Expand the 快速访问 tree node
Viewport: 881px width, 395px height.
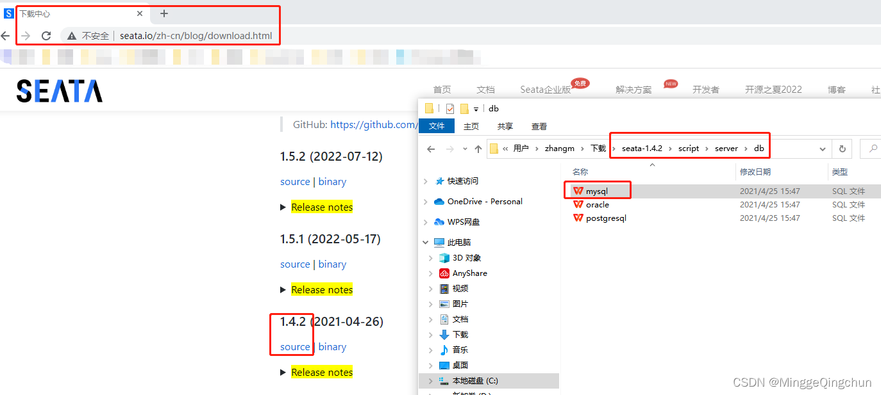coord(426,181)
